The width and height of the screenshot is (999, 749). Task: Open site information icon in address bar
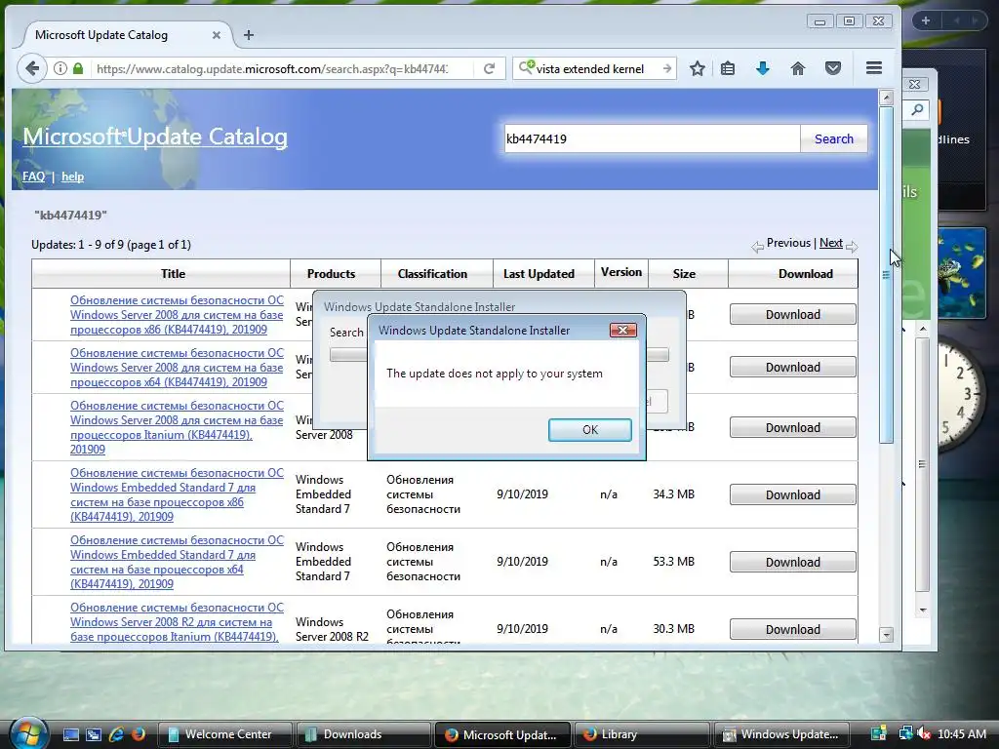point(60,68)
